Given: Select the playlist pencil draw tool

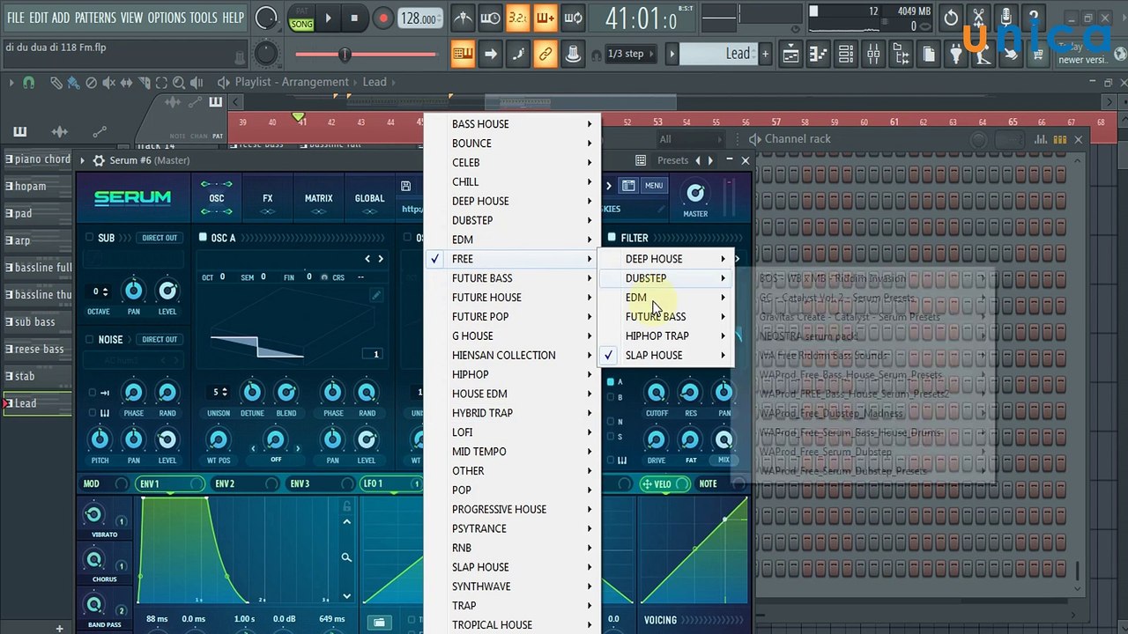Looking at the screenshot, I should (56, 83).
